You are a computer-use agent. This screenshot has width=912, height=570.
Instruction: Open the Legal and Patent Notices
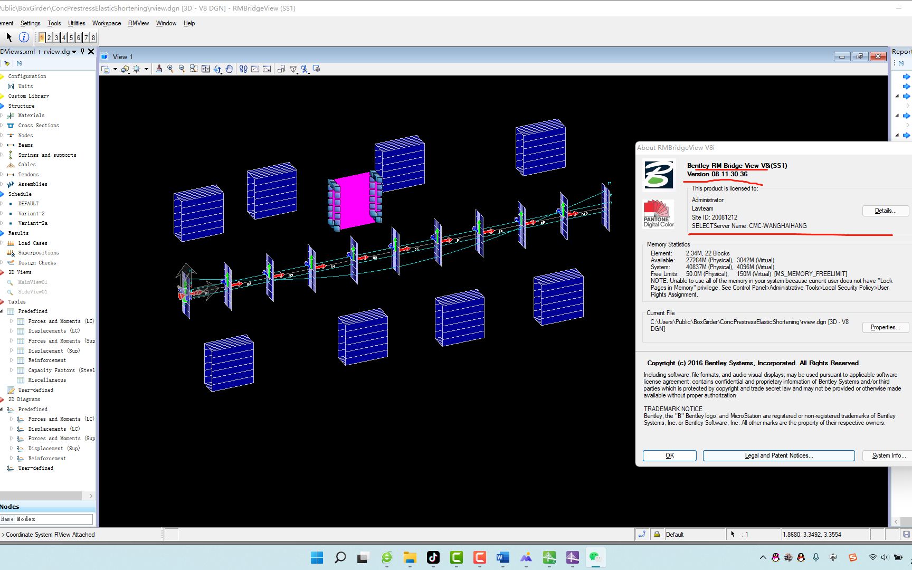point(778,455)
